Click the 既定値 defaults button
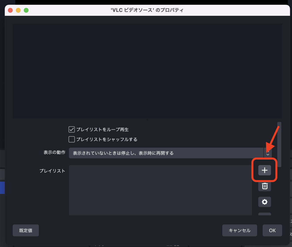Viewport: 292px width, 247px height. coord(26,230)
